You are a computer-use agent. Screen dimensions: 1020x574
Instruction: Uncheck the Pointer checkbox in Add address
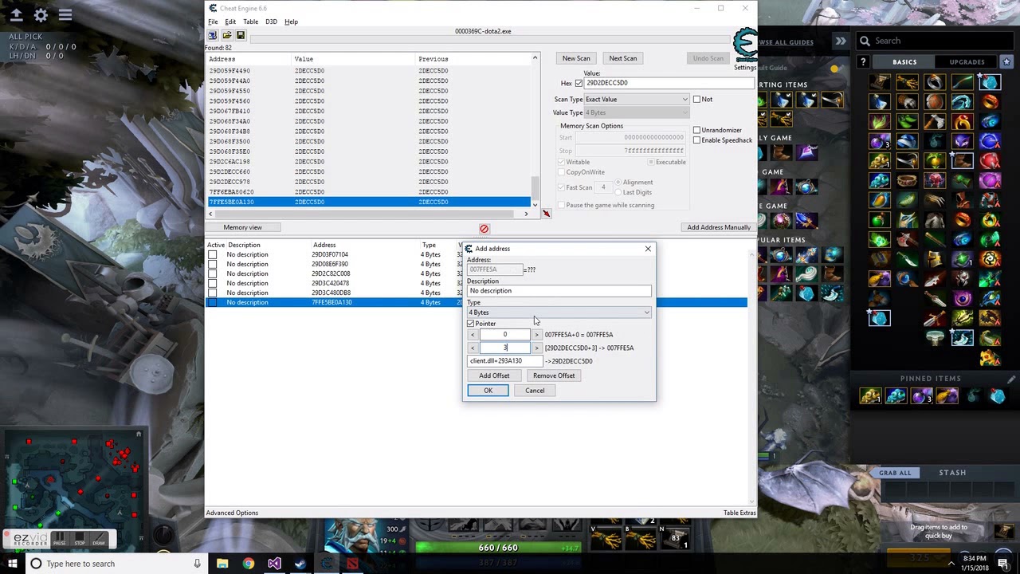click(x=471, y=324)
